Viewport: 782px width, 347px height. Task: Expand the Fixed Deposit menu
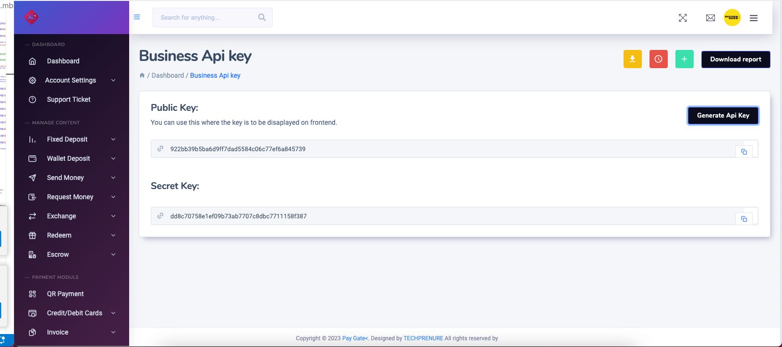[x=113, y=139]
